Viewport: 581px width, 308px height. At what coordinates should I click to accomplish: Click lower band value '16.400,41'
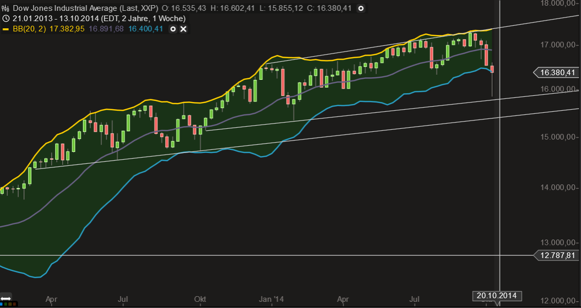[x=146, y=28]
